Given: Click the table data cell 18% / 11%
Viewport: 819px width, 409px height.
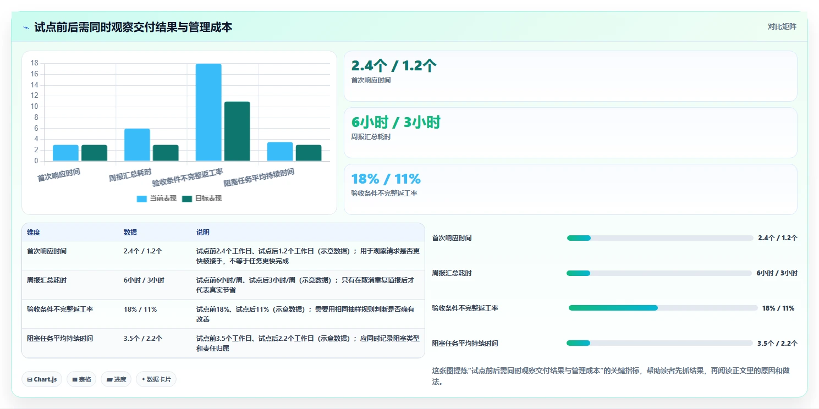Looking at the screenshot, I should click(x=140, y=309).
